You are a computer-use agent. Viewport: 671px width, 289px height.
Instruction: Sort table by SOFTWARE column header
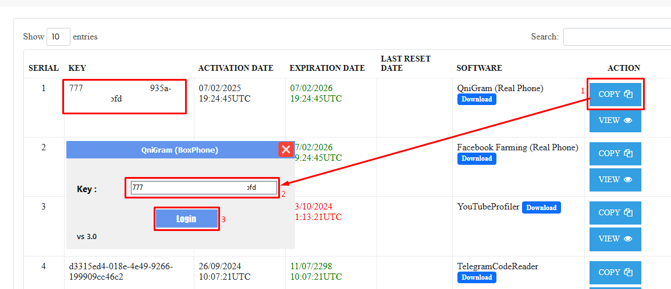point(479,68)
